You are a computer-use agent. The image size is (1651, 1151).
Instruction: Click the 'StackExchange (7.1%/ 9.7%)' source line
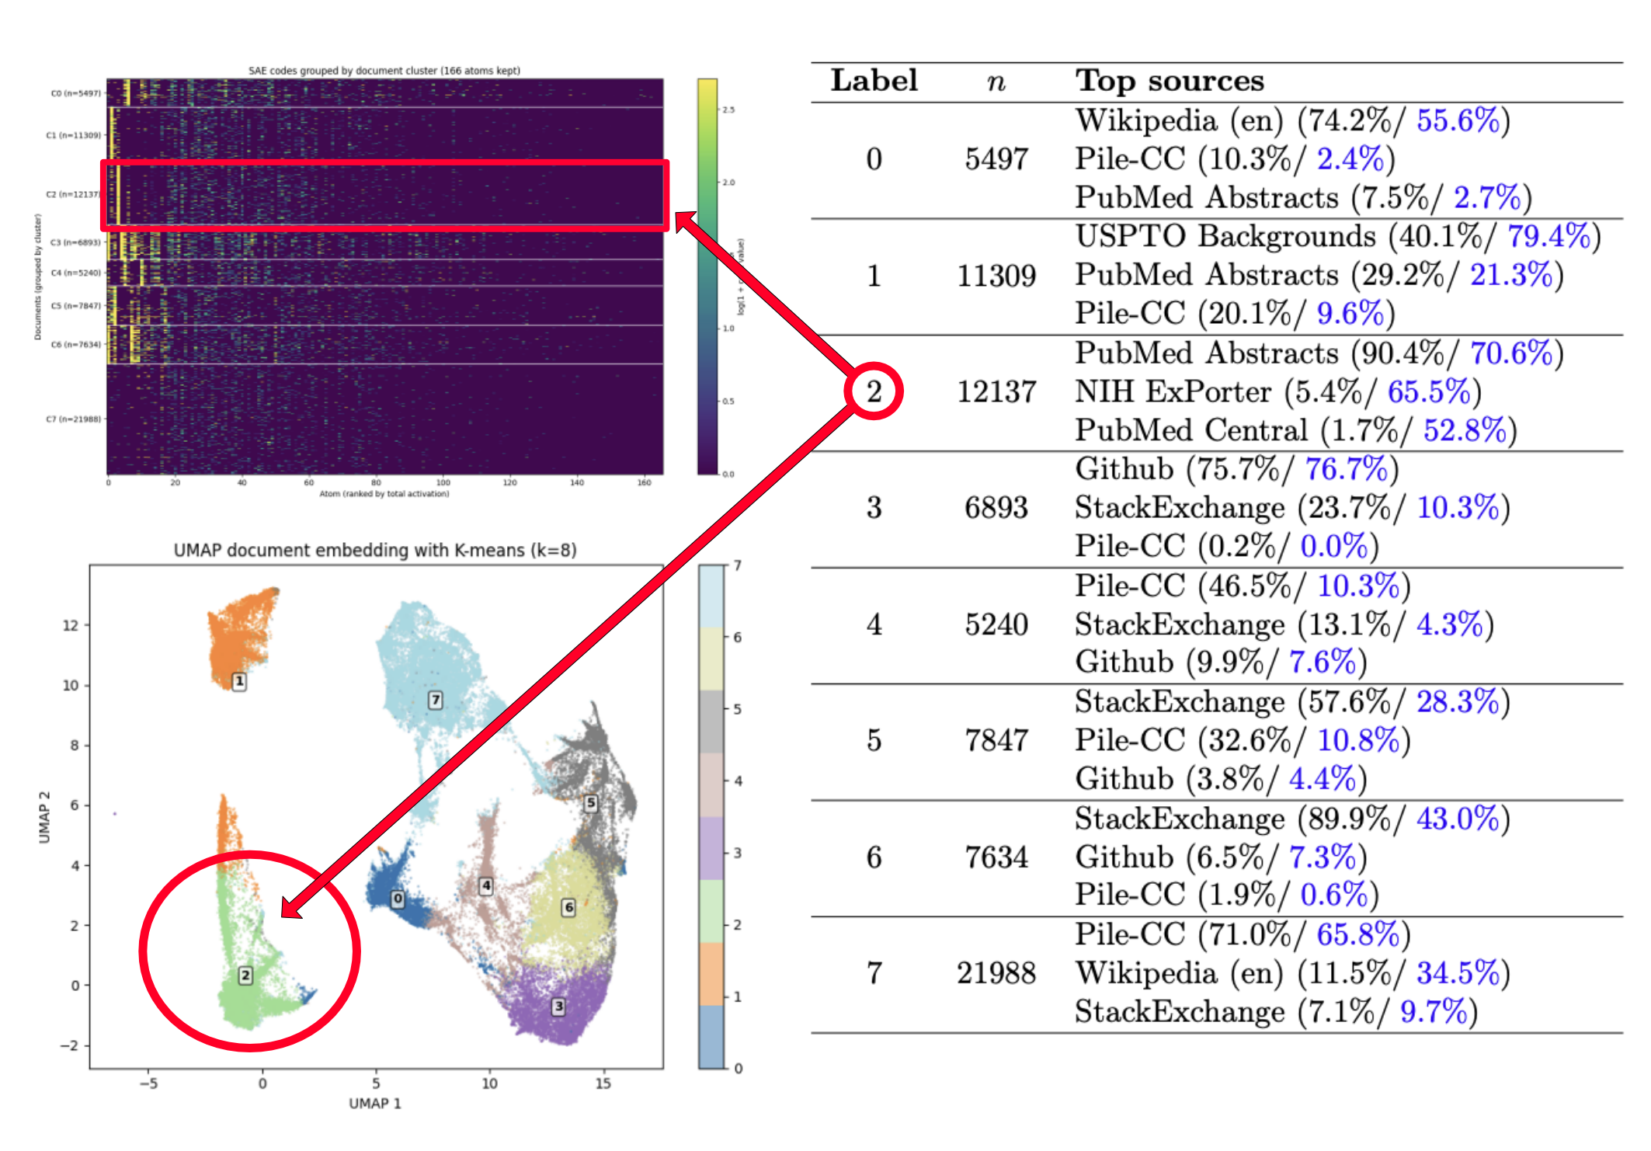[x=1277, y=1012]
